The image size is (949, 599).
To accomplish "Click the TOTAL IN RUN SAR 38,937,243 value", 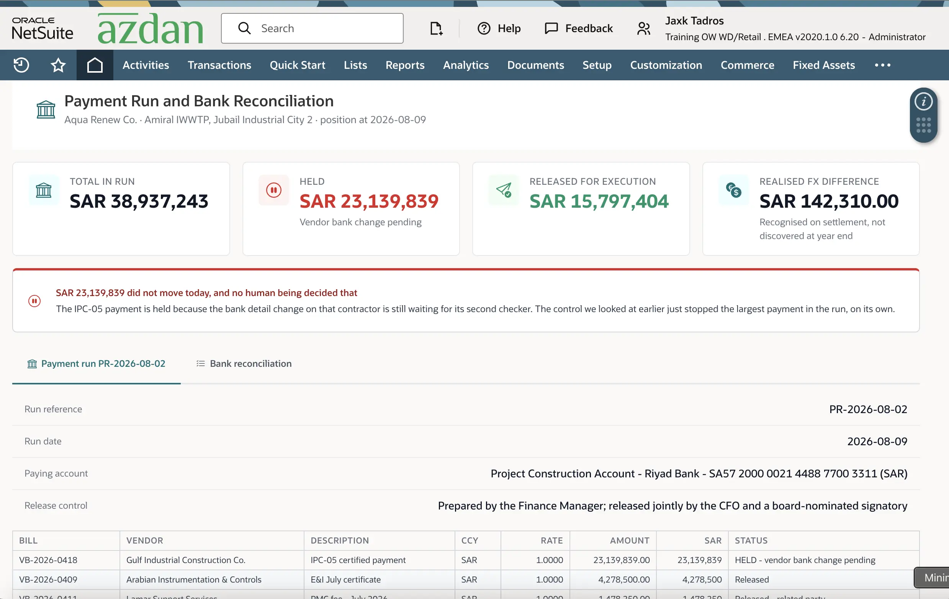I will point(139,201).
